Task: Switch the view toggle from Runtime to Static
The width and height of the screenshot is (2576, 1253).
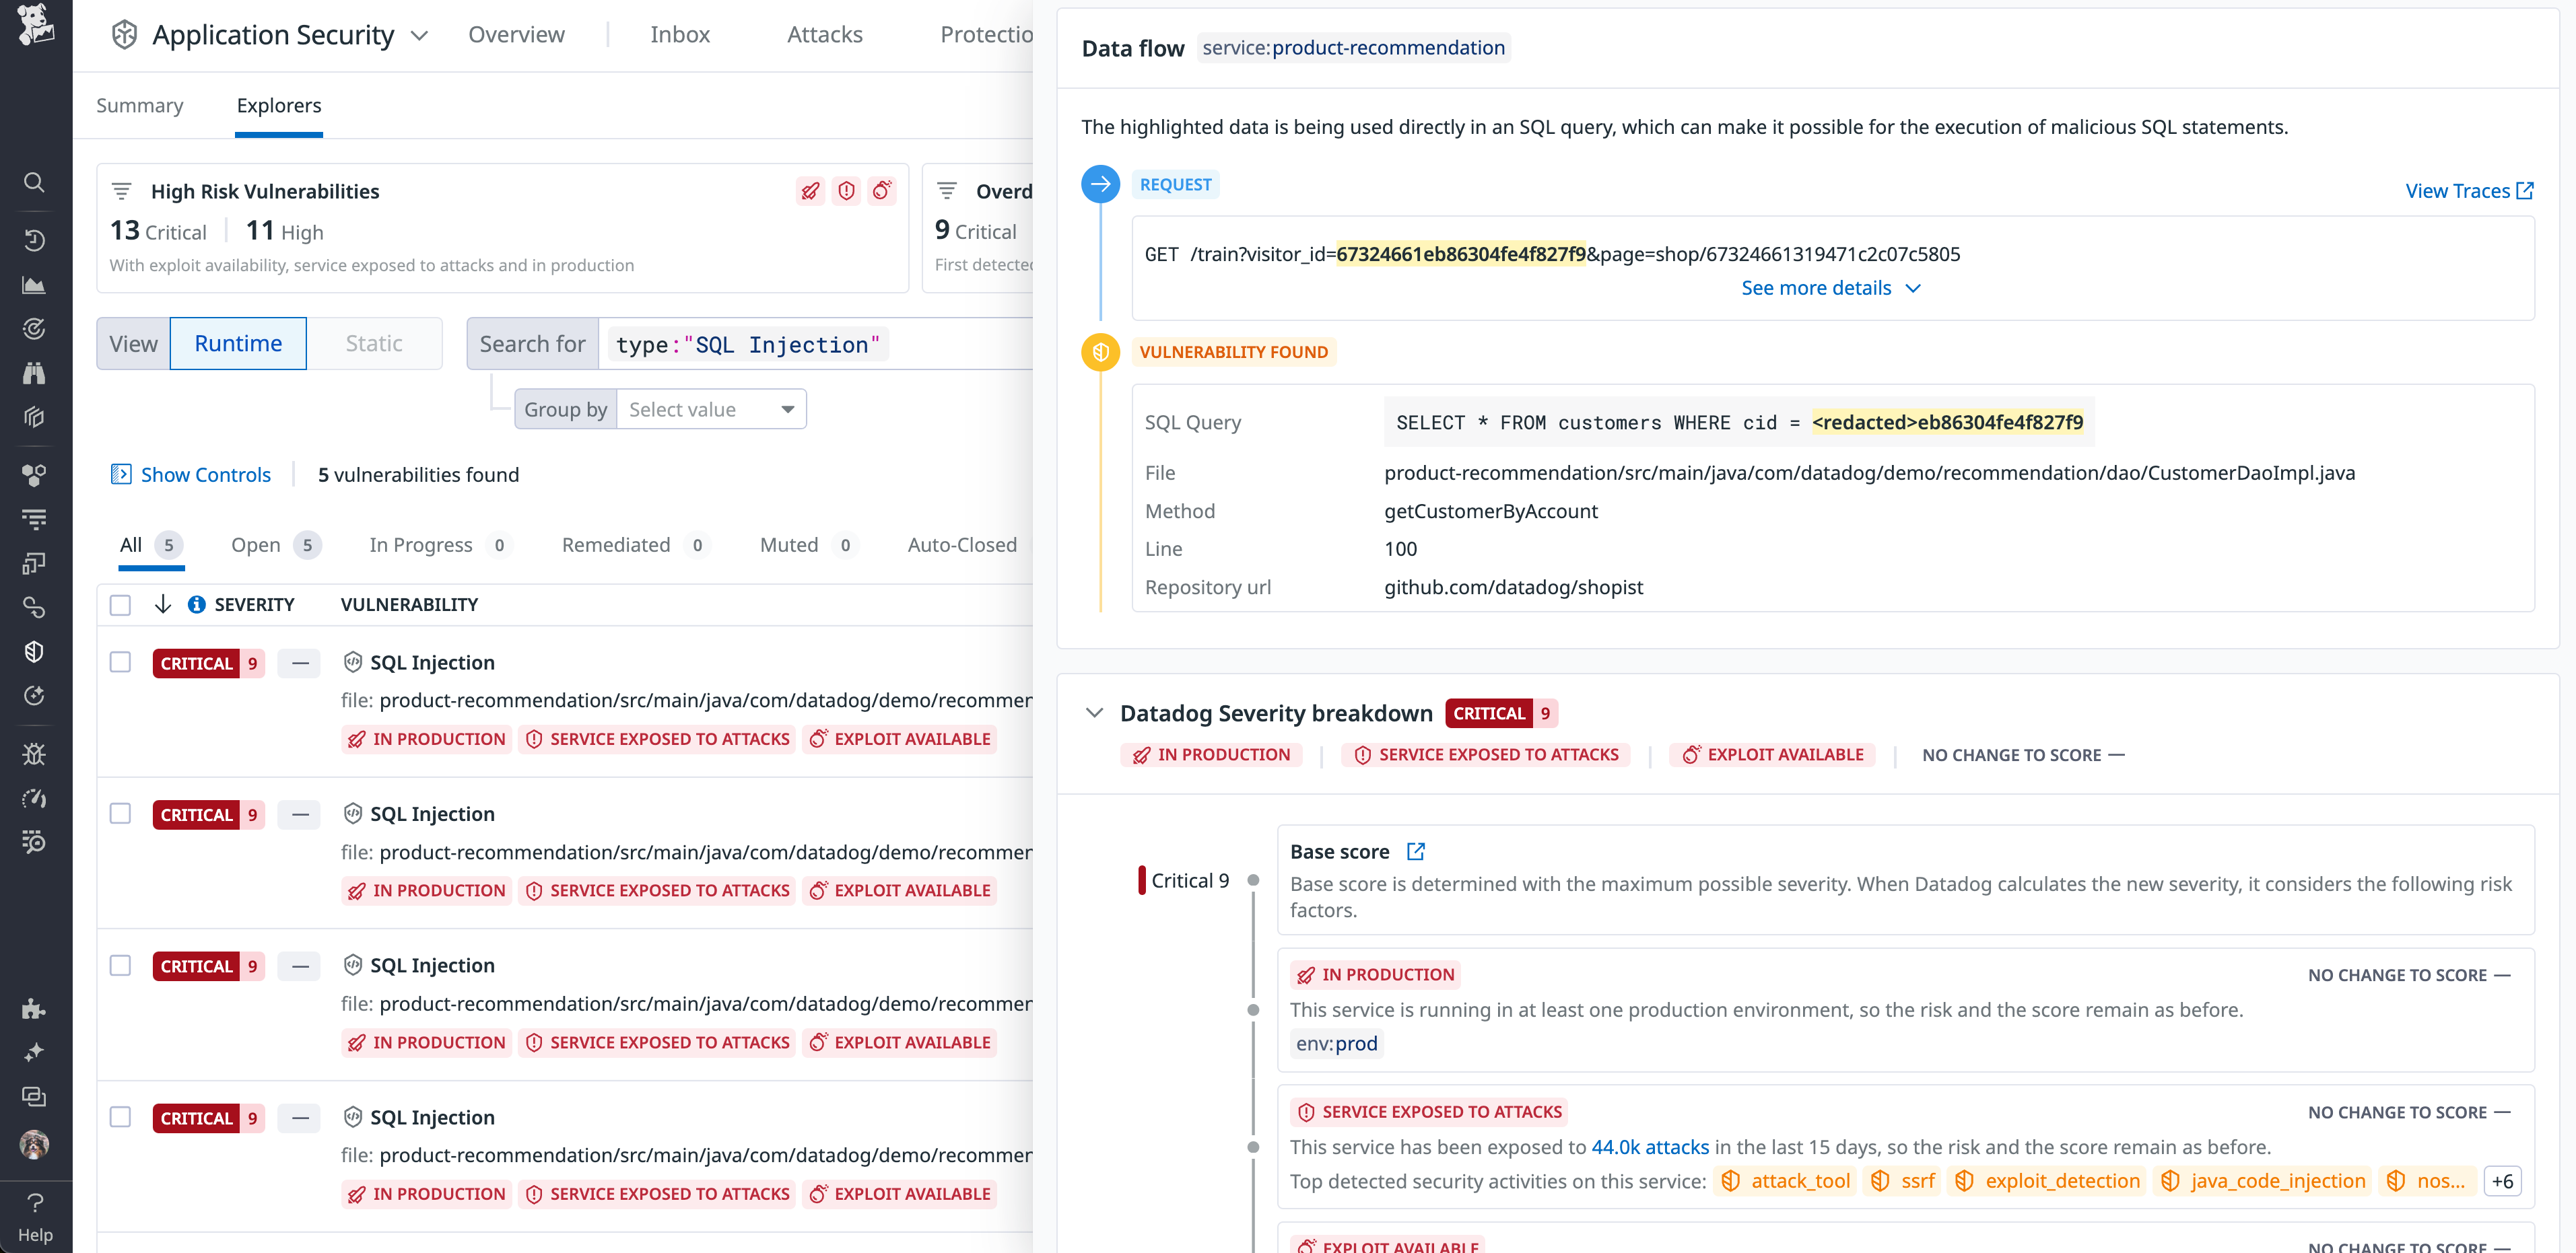Action: [x=373, y=343]
